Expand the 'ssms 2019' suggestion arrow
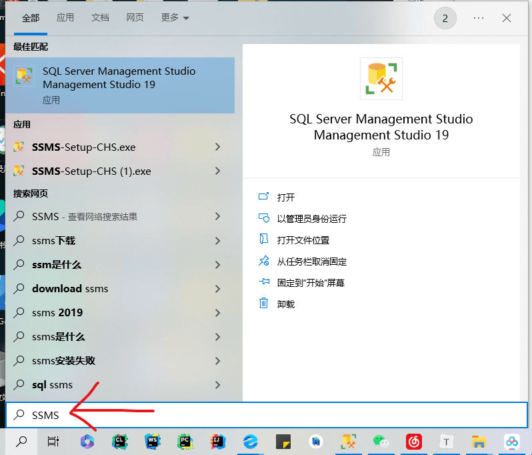532x455 pixels. point(217,313)
